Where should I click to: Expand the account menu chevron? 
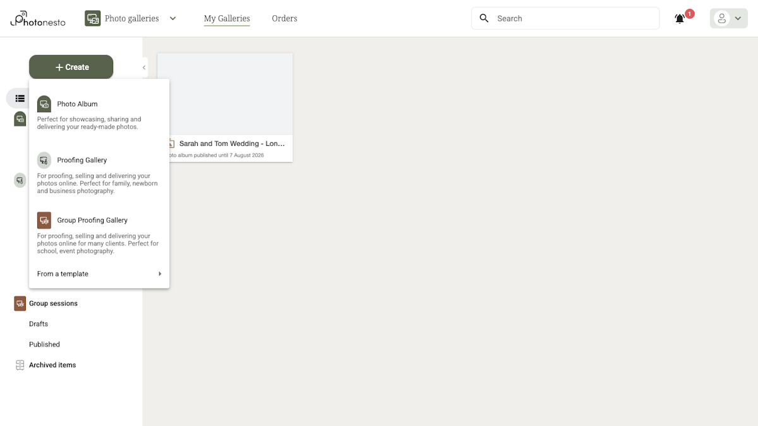(738, 18)
